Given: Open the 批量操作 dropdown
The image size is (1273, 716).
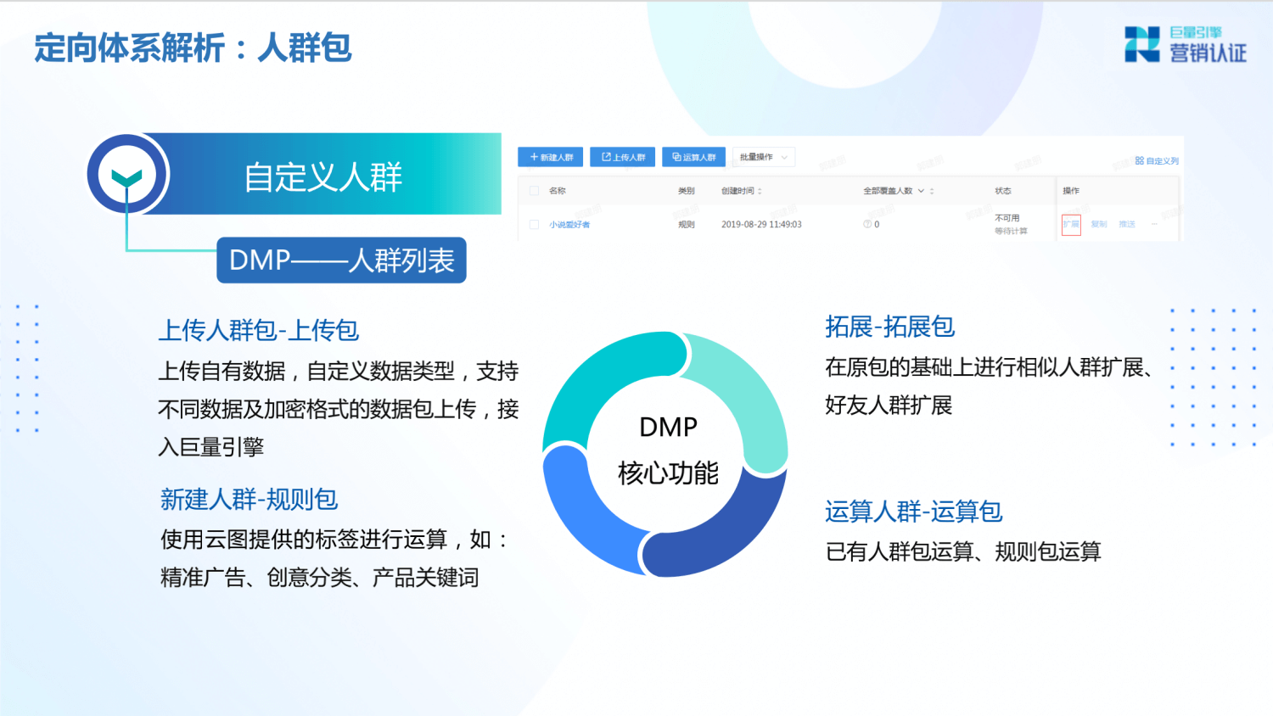Looking at the screenshot, I should coord(763,157).
